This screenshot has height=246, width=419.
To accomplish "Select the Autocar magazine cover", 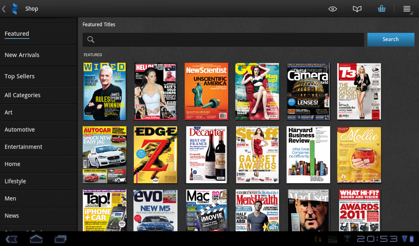I will [104, 155].
